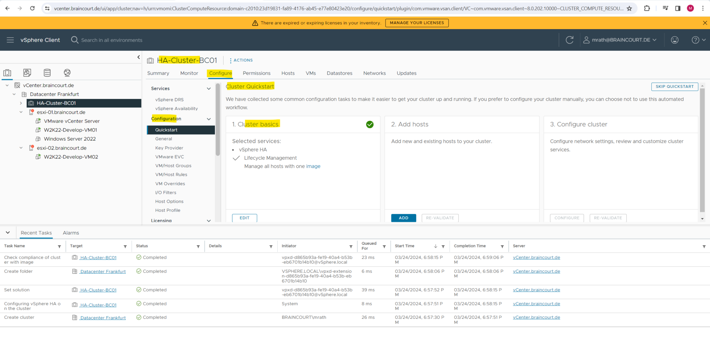Screen dimensions: 710x344
Task: Collapse the esxi-01.braincourt.de tree node
Action: point(21,112)
